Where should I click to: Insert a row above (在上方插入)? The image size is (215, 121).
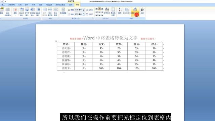click(21, 12)
